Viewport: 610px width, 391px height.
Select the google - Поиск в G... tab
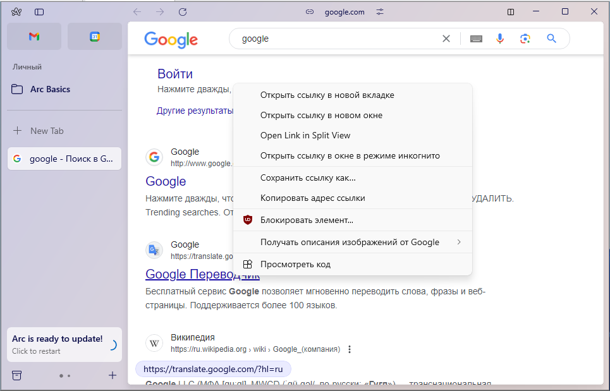[x=64, y=159]
